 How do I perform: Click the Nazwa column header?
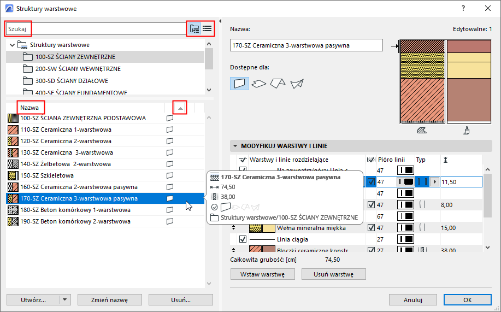coord(30,108)
